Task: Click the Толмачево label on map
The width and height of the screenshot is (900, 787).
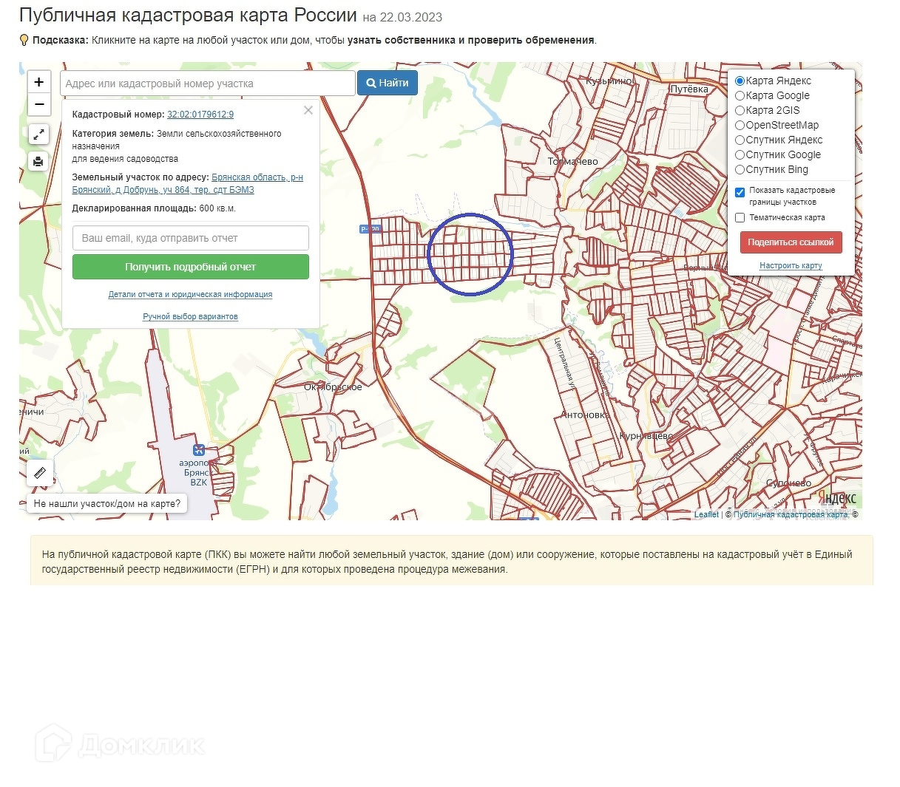Action: tap(573, 161)
